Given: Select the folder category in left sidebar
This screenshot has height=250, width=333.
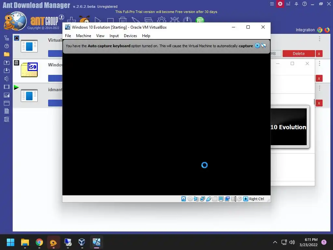Looking at the screenshot, I should [7, 54].
